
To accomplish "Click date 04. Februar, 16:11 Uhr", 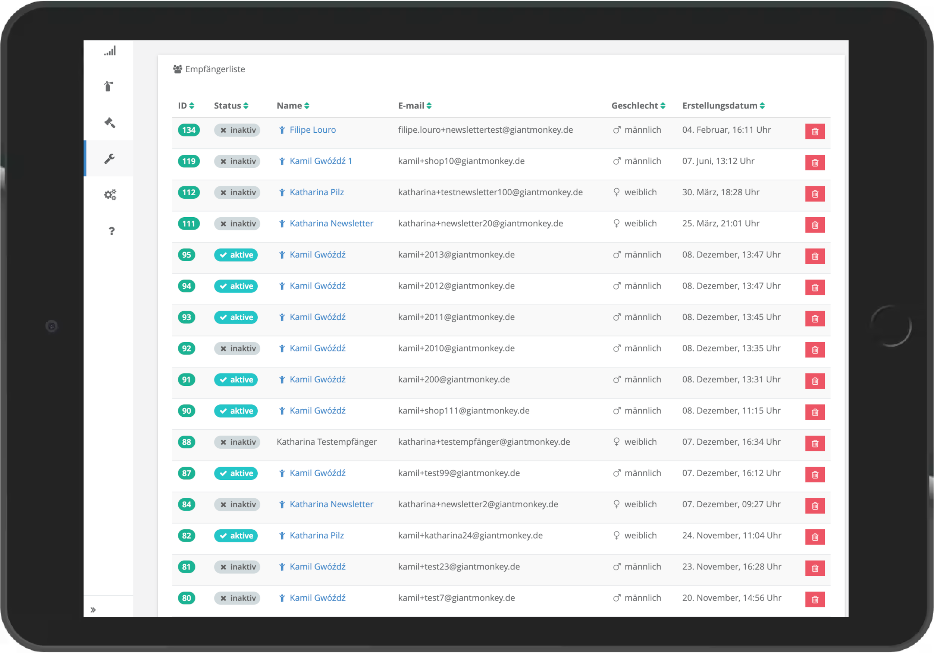I will pyautogui.click(x=727, y=130).
